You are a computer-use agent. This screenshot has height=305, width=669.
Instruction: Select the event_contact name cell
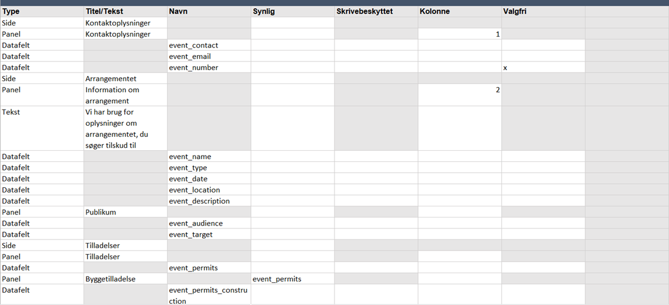coord(208,45)
